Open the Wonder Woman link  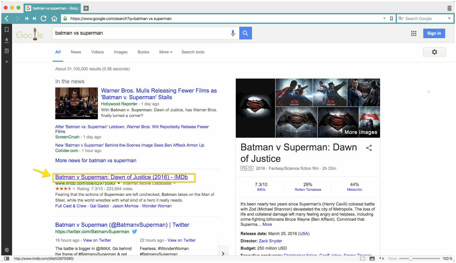click(x=157, y=206)
